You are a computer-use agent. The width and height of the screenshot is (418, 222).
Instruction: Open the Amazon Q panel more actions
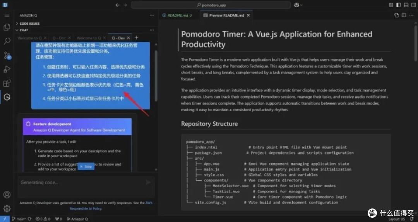tap(152, 15)
